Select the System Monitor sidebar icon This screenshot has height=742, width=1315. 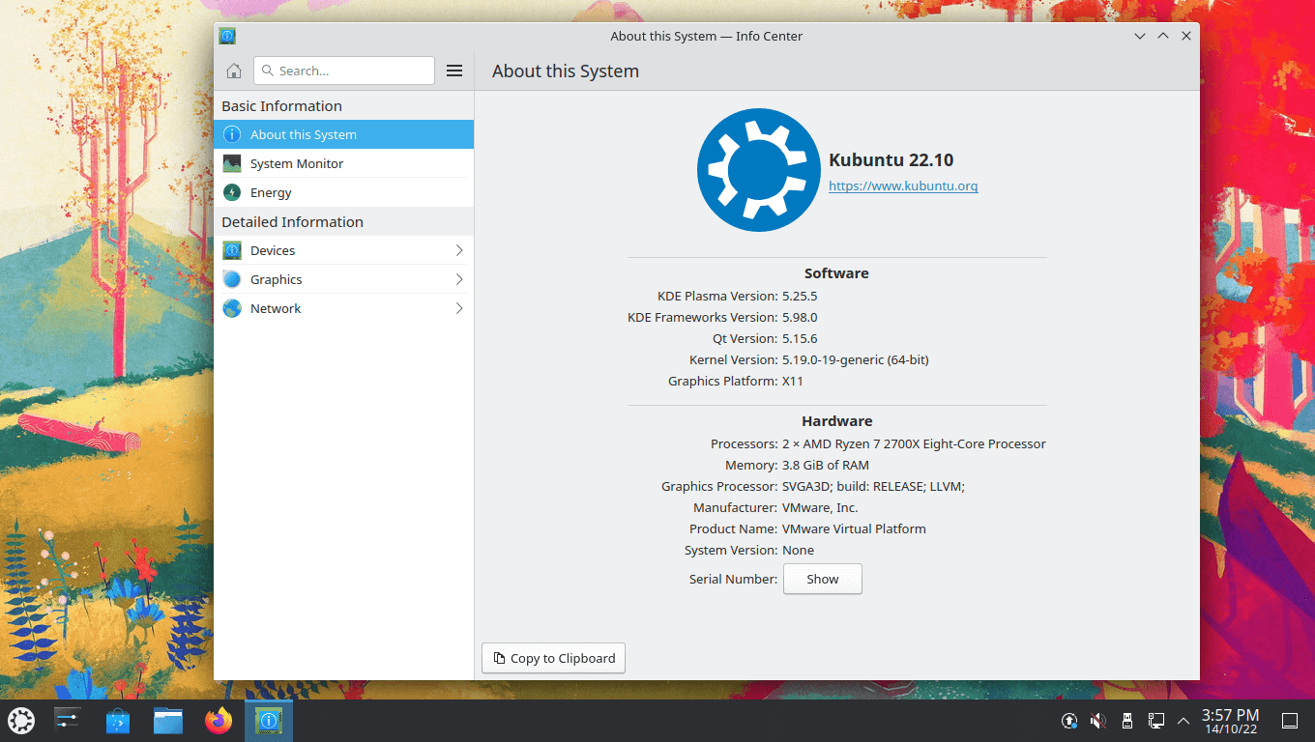(232, 162)
